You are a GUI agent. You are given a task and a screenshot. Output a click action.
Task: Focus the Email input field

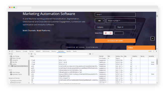pyautogui.click(x=115, y=15)
